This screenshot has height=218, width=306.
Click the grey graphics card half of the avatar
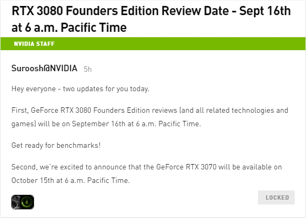16,202
